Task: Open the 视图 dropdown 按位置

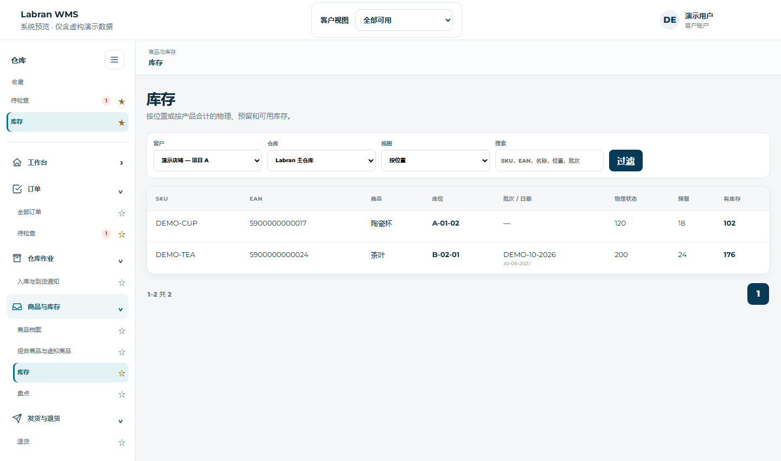Action: point(436,161)
